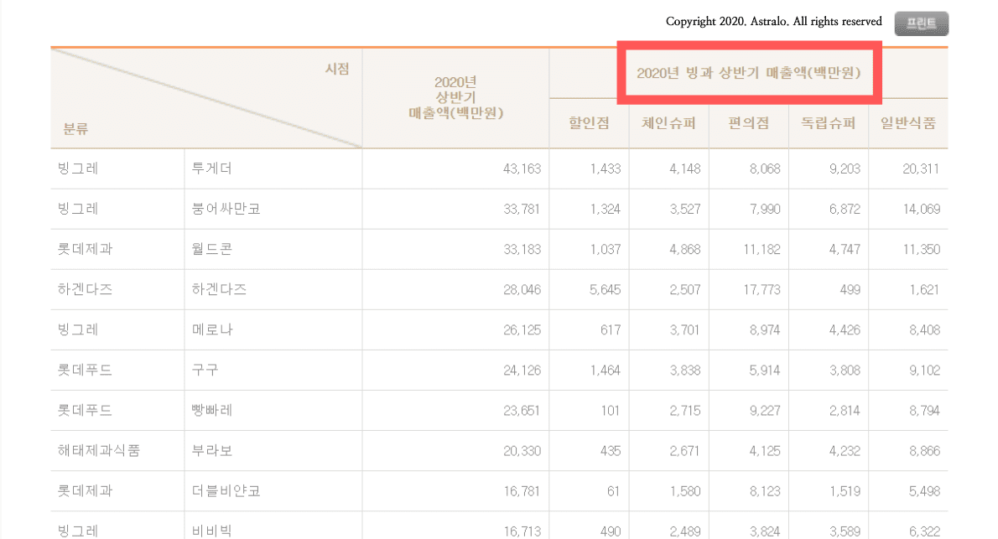Select the 할인점 column header
This screenshot has height=539, width=998.
tap(590, 123)
